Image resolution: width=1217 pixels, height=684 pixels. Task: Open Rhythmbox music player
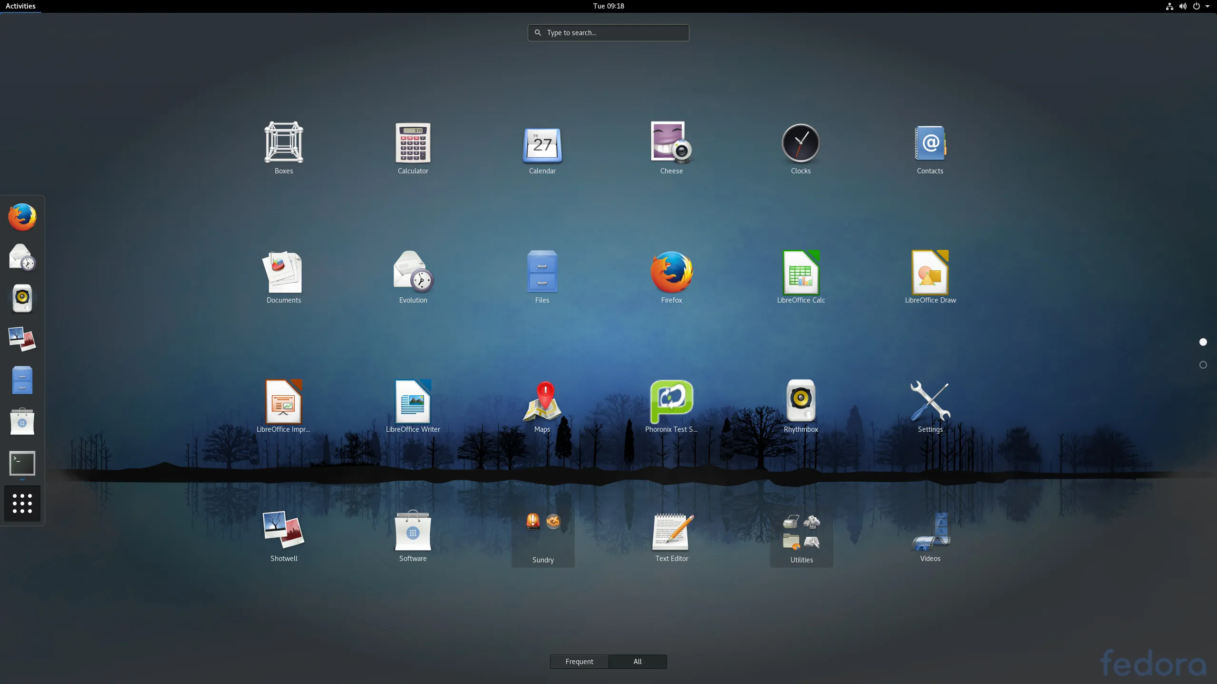point(800,401)
